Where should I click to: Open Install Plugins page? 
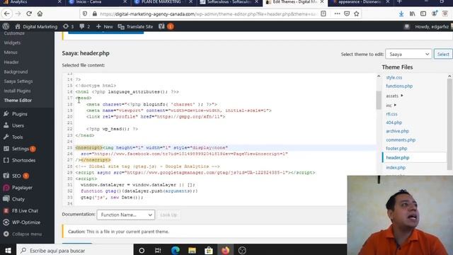[x=17, y=91]
